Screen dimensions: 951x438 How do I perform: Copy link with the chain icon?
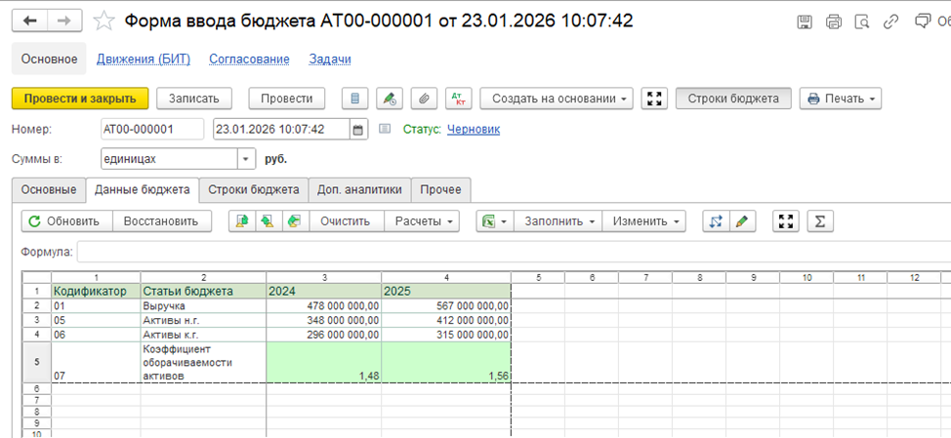pos(890,22)
